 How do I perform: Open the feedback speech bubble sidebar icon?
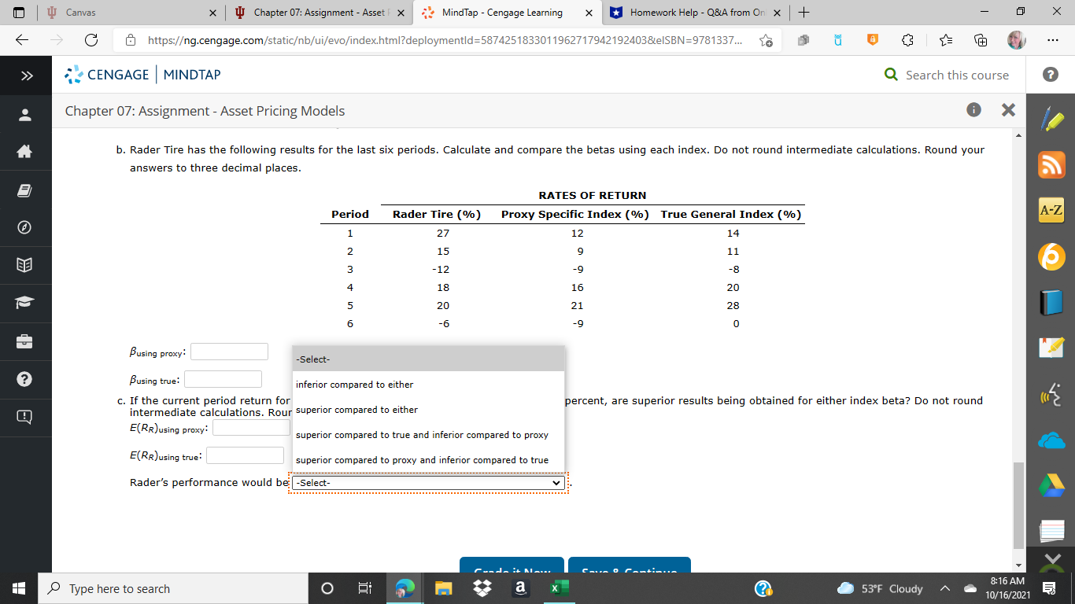(x=26, y=417)
